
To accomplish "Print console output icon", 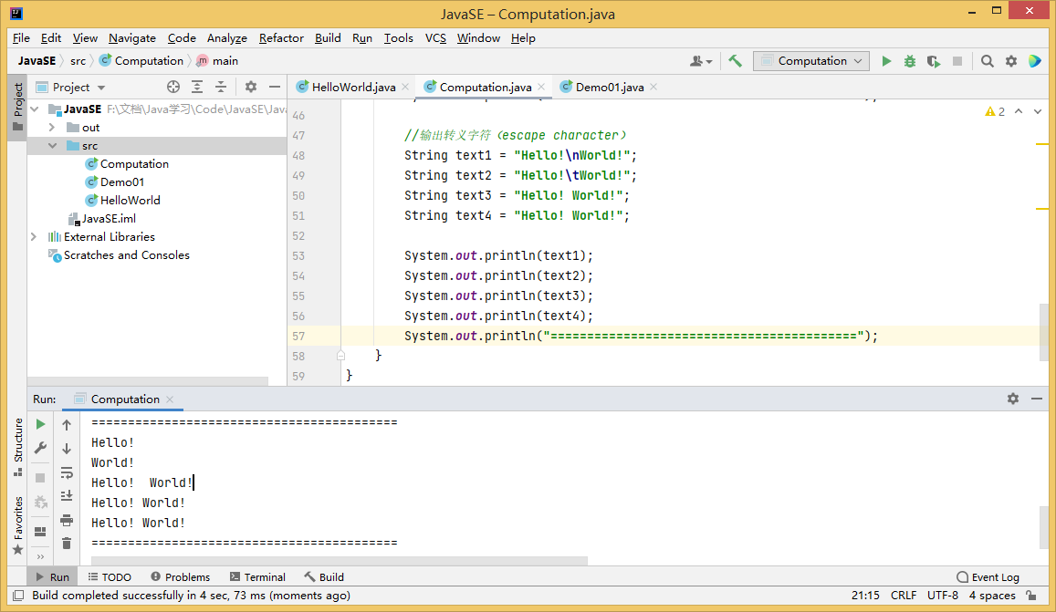I will pos(66,520).
